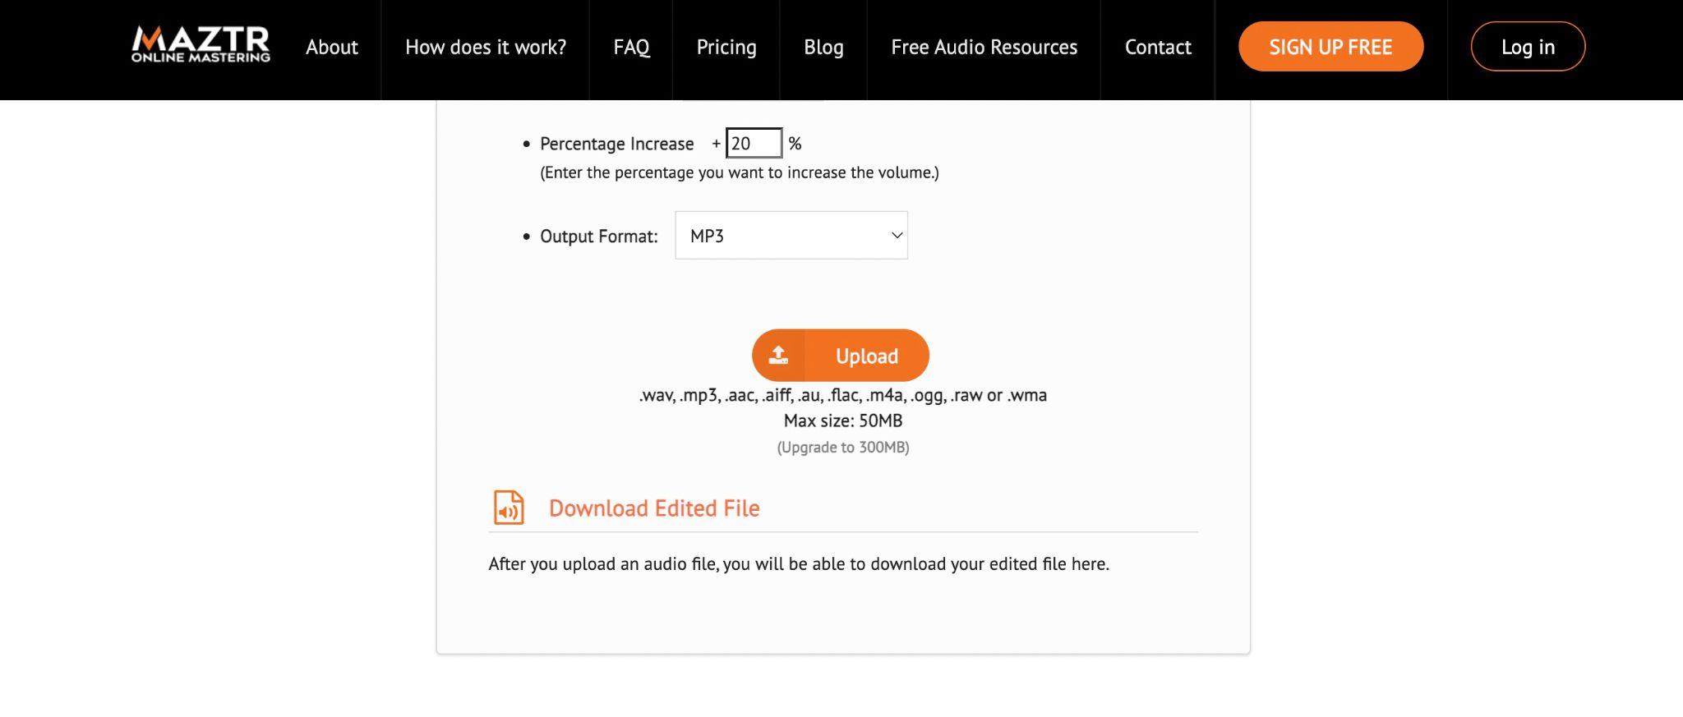The width and height of the screenshot is (1683, 717).
Task: Navigate to the Contact page
Action: pos(1158,47)
